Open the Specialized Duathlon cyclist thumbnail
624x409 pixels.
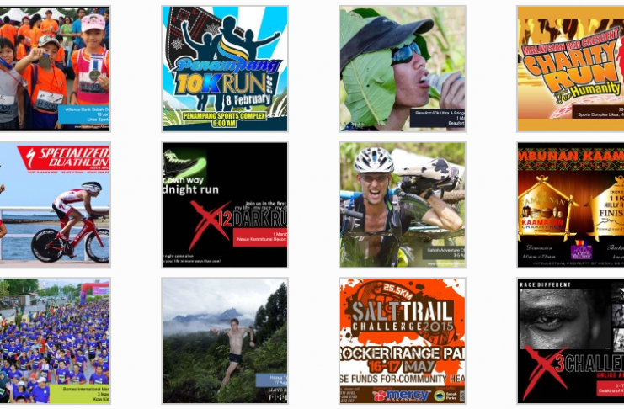point(55,204)
